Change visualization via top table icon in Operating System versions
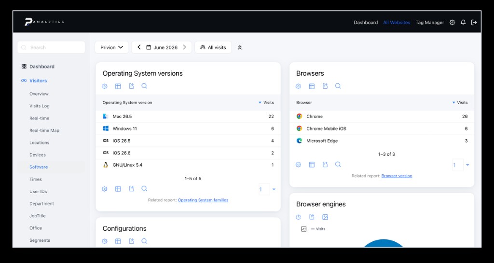 pos(118,86)
